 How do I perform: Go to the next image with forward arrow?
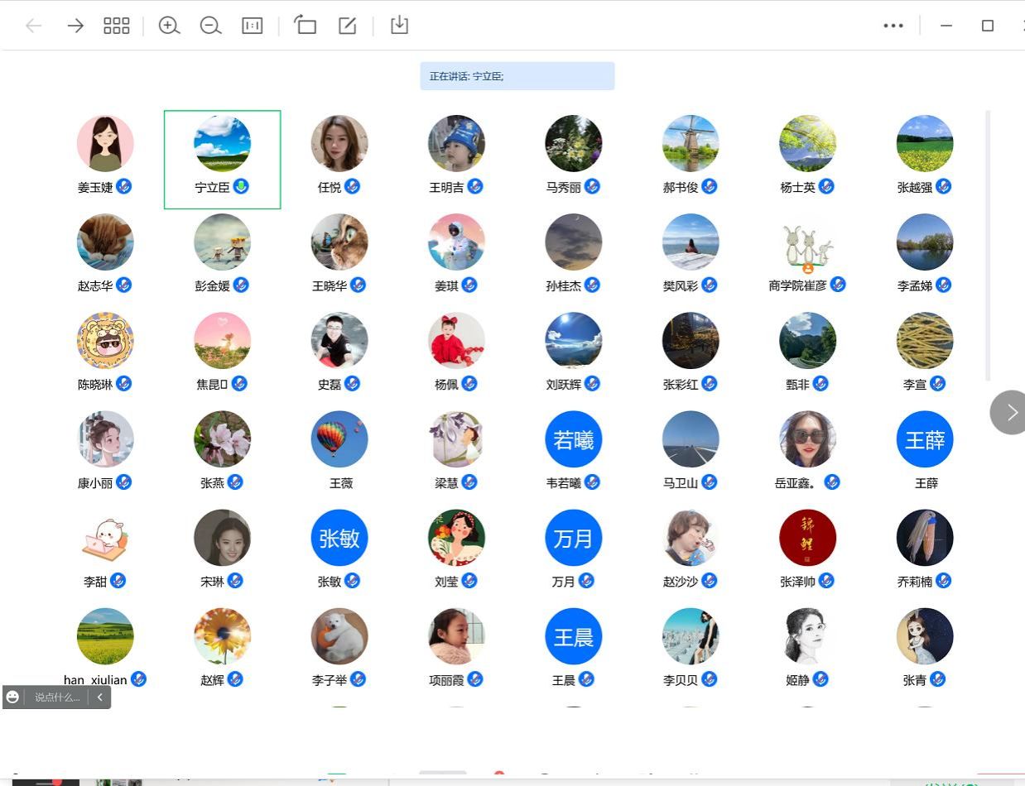tap(75, 26)
